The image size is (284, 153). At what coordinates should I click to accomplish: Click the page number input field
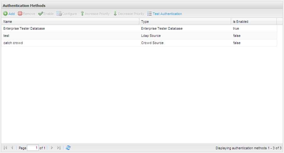tap(33, 148)
